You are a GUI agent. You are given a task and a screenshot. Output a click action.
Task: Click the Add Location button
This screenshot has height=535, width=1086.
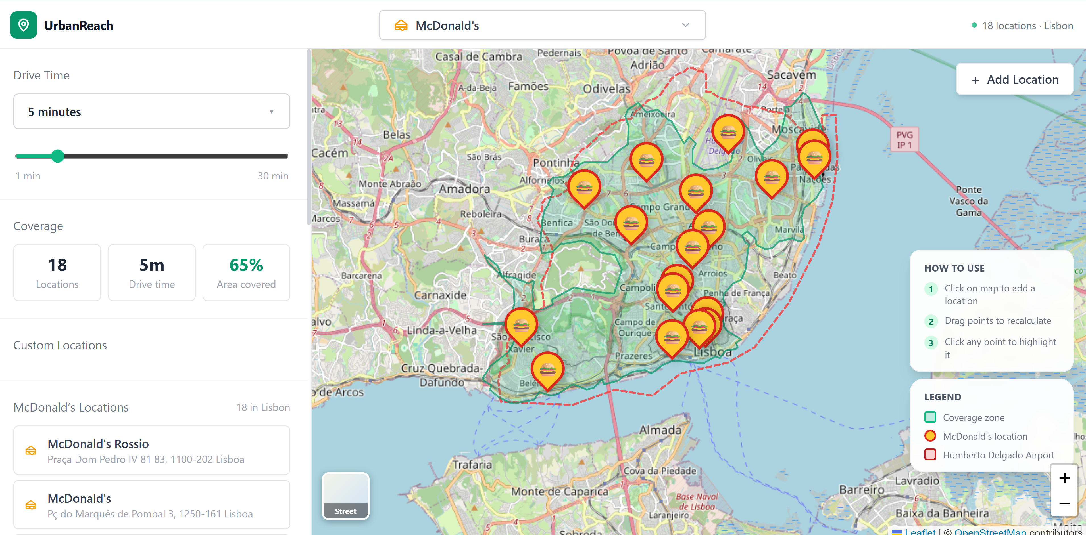1014,79
